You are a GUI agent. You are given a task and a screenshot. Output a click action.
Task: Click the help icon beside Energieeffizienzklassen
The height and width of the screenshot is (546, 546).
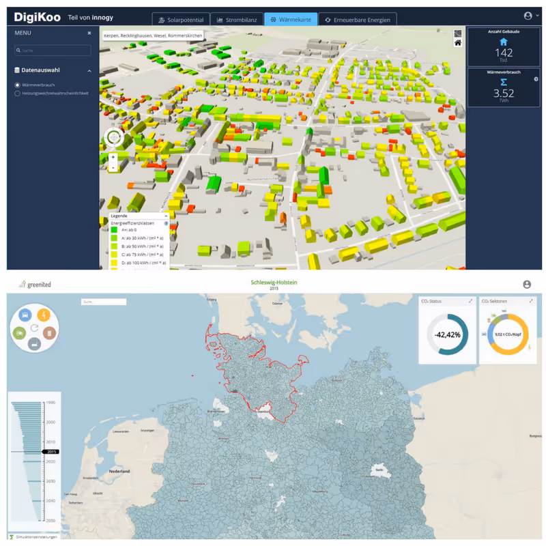[x=166, y=223]
